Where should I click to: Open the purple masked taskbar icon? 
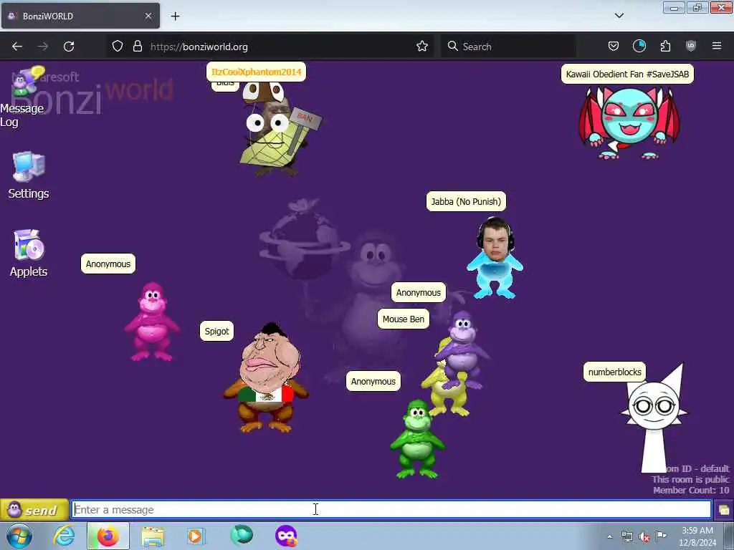click(286, 536)
